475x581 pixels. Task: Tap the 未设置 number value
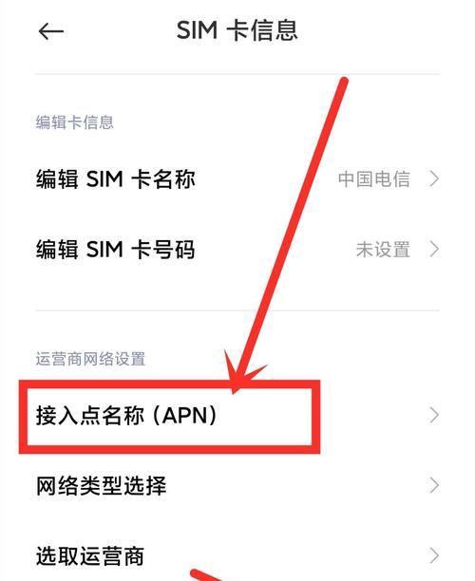tap(383, 249)
